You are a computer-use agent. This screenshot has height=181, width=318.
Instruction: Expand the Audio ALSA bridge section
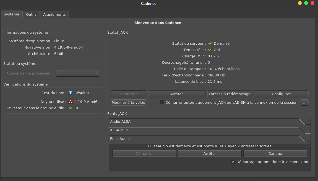pyautogui.click(x=205, y=122)
